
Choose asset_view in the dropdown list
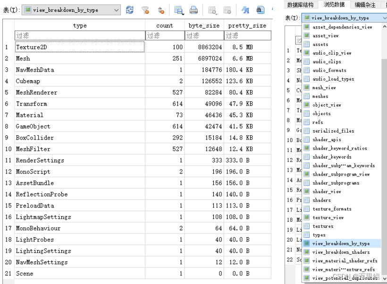[x=342, y=35]
